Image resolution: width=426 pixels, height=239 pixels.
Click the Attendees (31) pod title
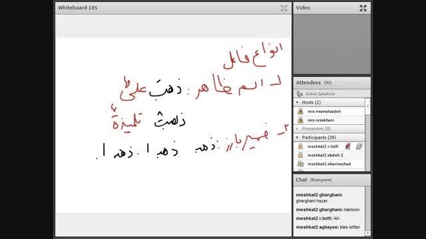coord(314,82)
